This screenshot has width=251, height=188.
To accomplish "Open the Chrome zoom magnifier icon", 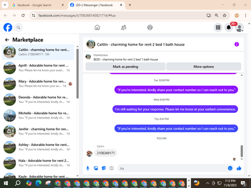I will [216, 16].
